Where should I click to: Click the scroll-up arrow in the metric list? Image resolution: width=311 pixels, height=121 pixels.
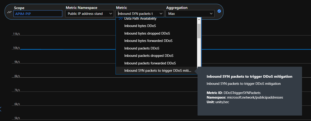point(199,20)
